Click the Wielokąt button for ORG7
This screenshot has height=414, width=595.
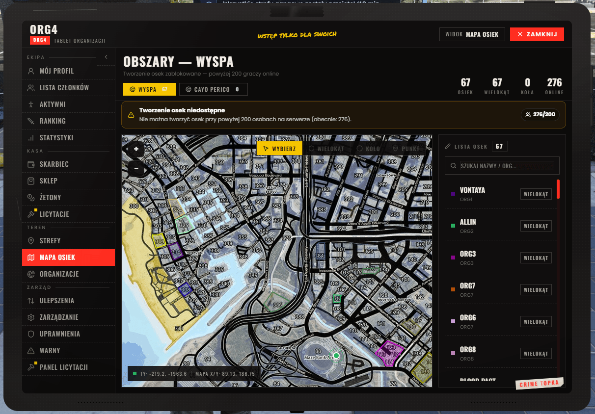pyautogui.click(x=536, y=290)
